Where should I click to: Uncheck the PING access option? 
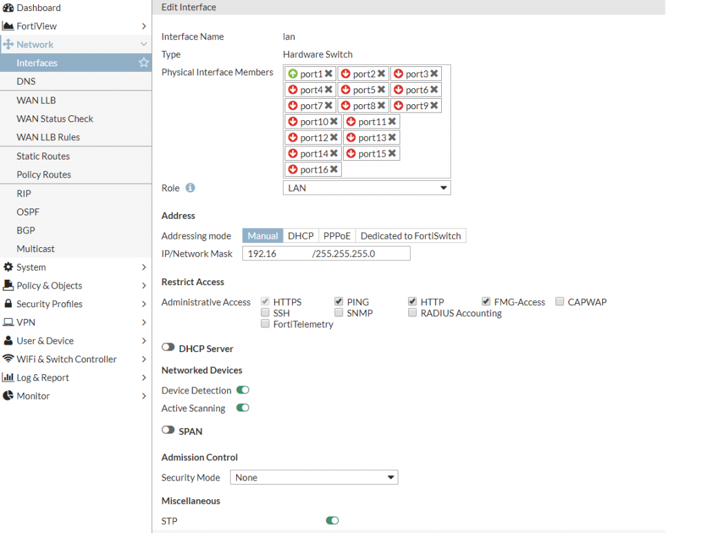coord(339,301)
